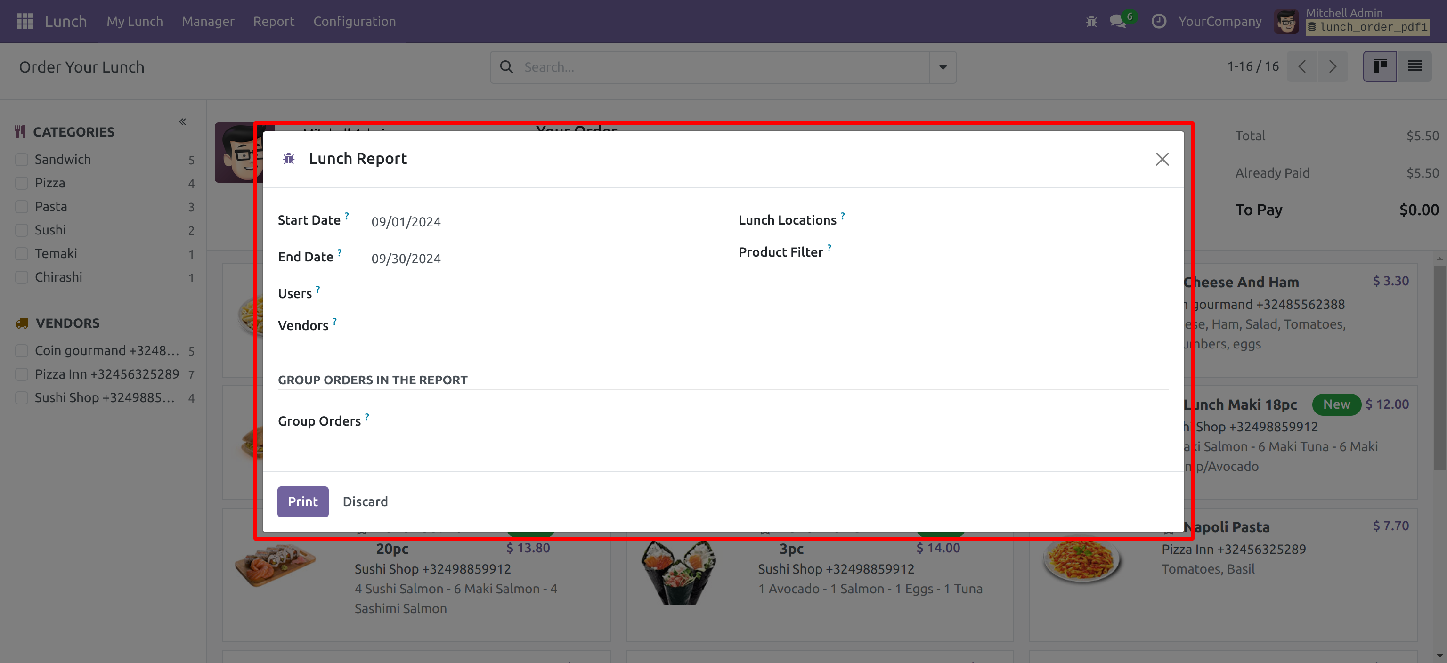Open the Manager menu

(x=208, y=21)
